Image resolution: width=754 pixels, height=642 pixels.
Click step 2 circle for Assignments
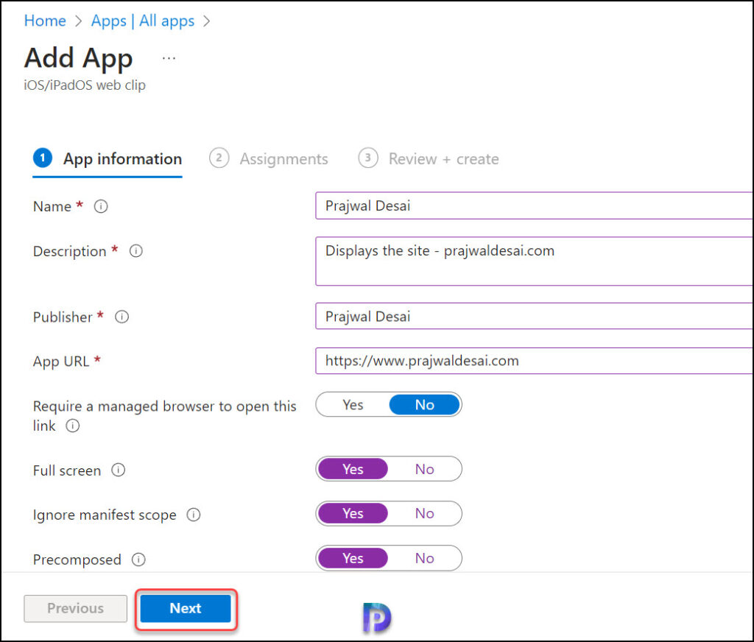point(219,158)
